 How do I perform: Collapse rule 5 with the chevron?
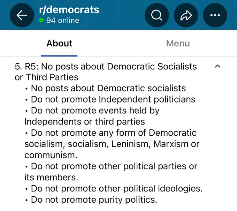[x=217, y=66]
